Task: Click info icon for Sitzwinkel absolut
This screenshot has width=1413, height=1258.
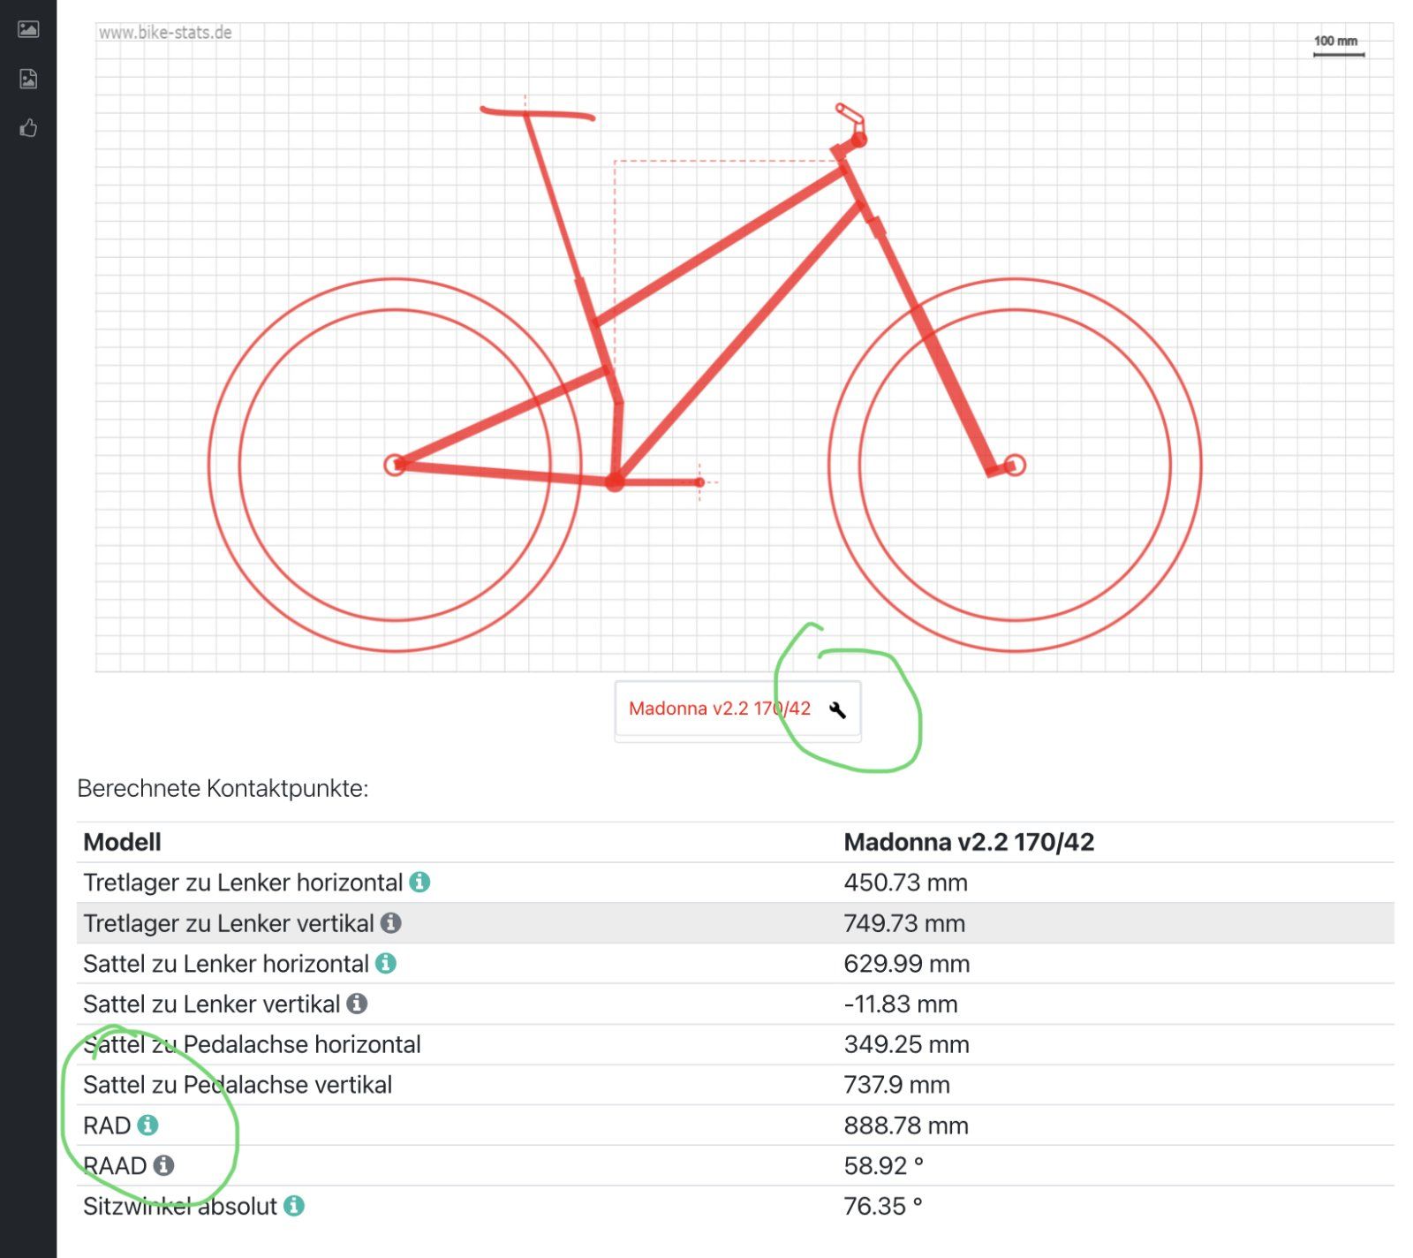Action: [x=294, y=1206]
